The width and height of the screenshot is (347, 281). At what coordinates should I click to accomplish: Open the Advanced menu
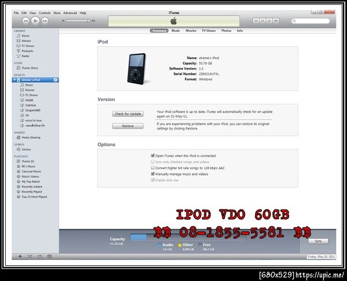tap(70, 13)
